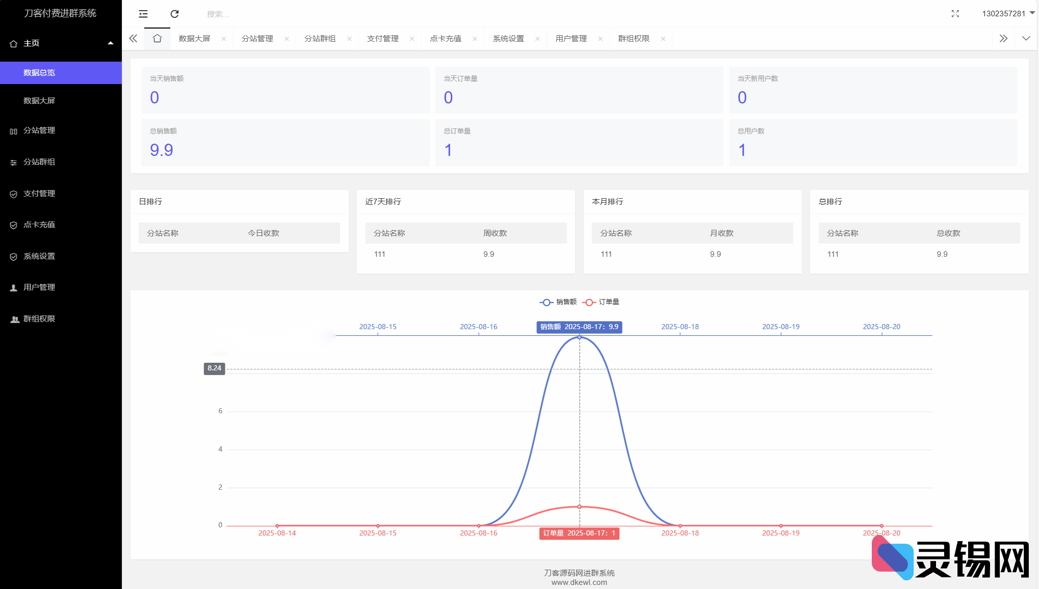
Task: Select the 分站群组 sidebar icon
Action: pyautogui.click(x=13, y=162)
